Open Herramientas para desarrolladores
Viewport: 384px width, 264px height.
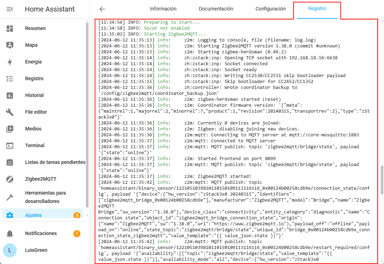[x=45, y=197]
